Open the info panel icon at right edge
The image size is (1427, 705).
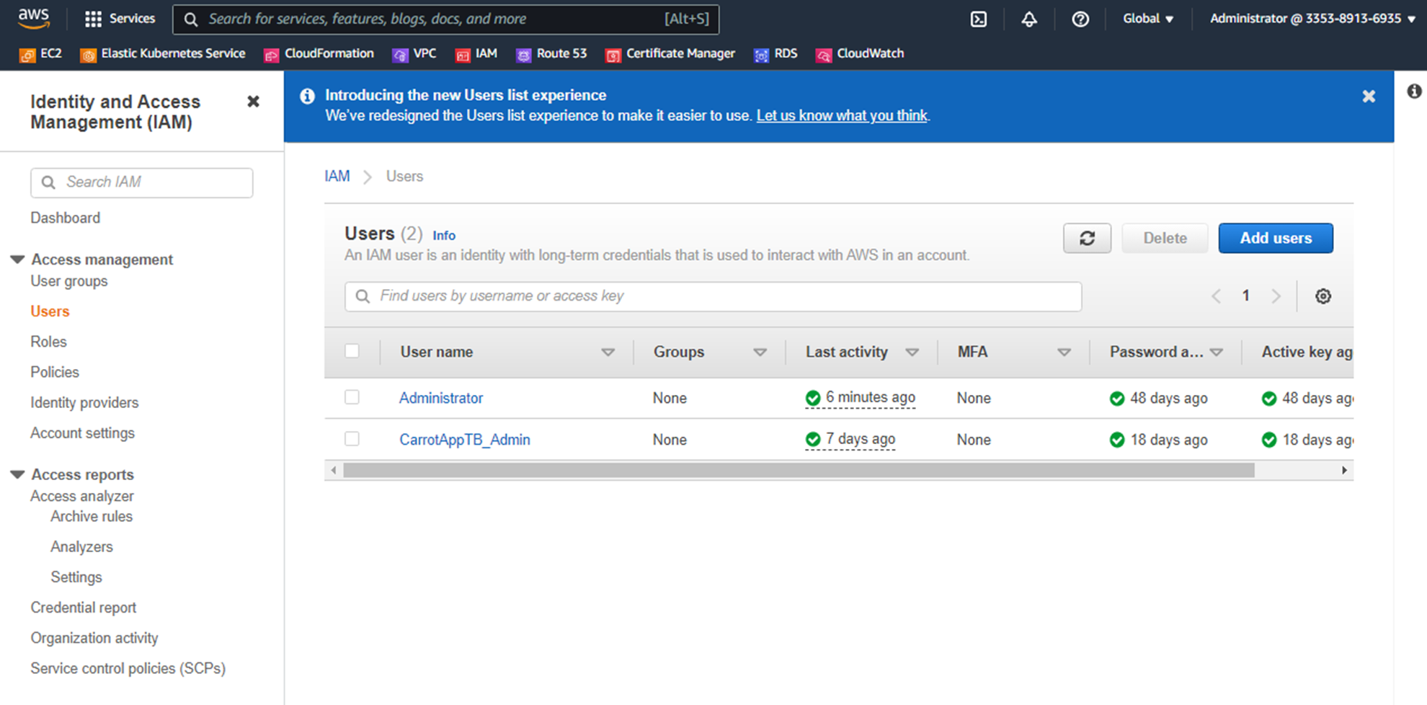pyautogui.click(x=1414, y=91)
